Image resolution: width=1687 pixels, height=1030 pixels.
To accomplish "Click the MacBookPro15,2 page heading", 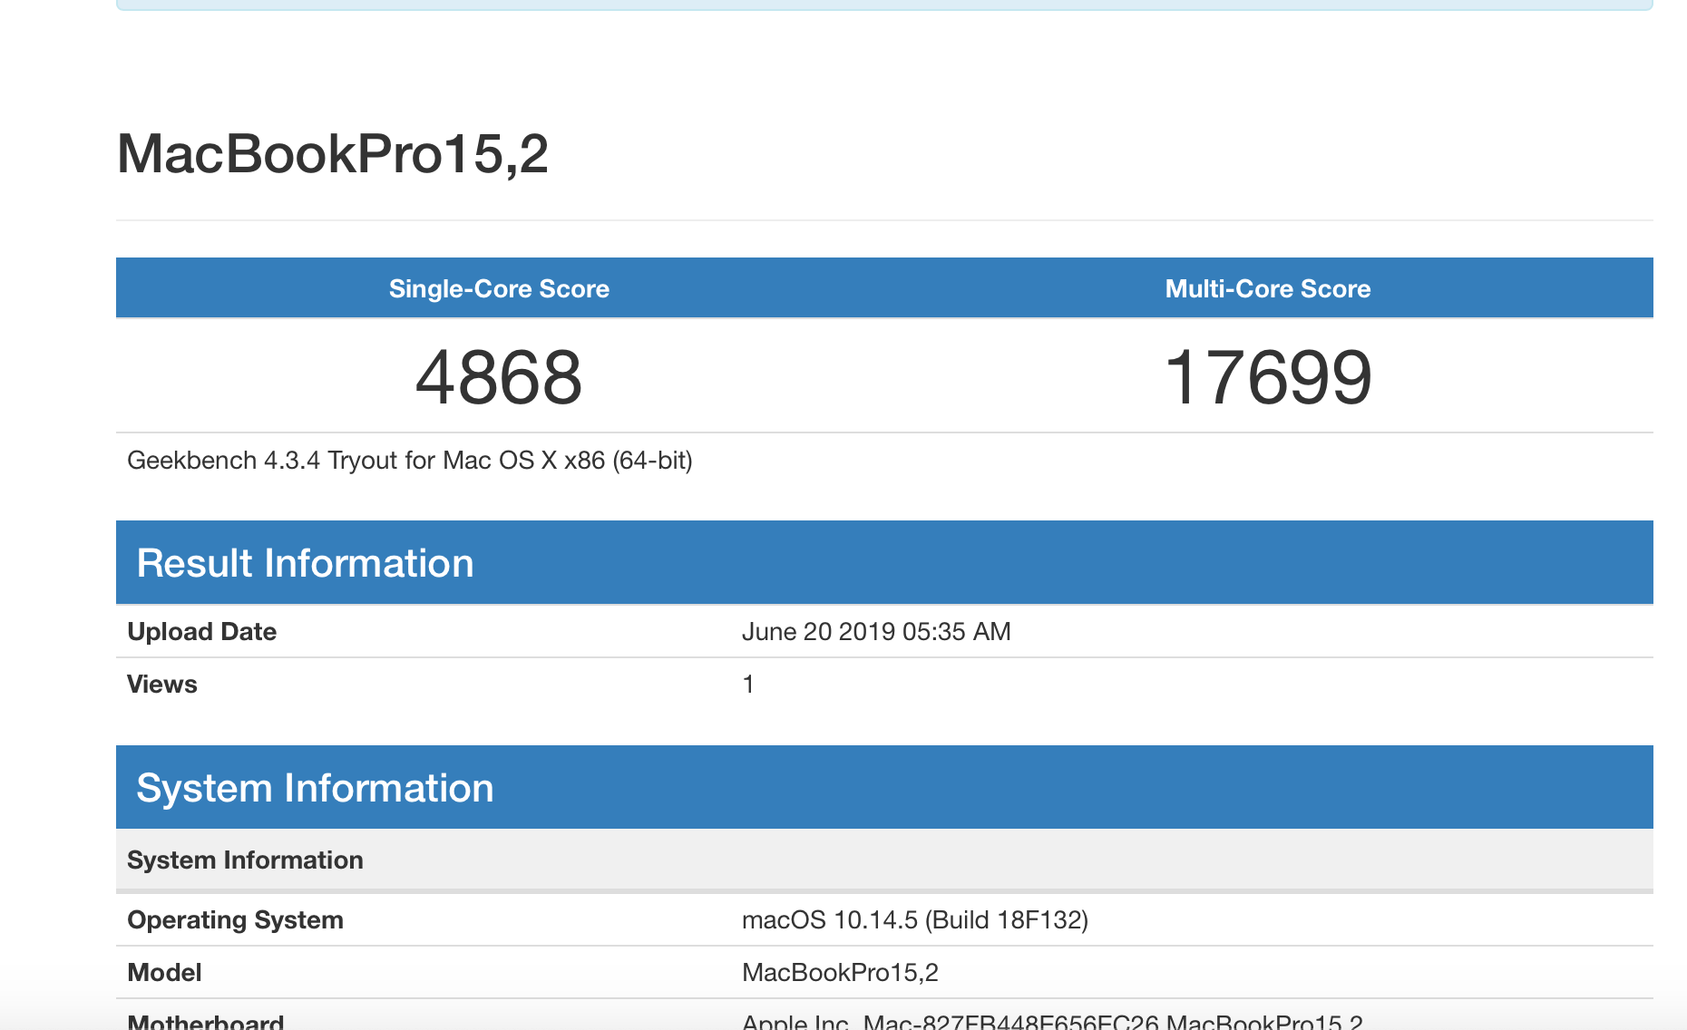I will click(x=333, y=154).
